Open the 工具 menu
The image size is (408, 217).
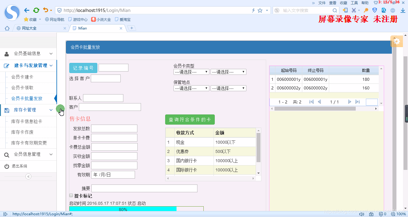pyautogui.click(x=354, y=3)
